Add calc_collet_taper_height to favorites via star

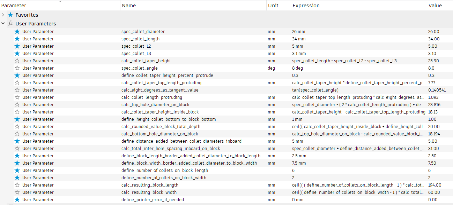coord(17,61)
